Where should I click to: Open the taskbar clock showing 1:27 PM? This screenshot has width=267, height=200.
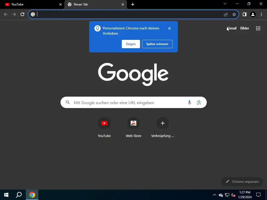coord(245,195)
